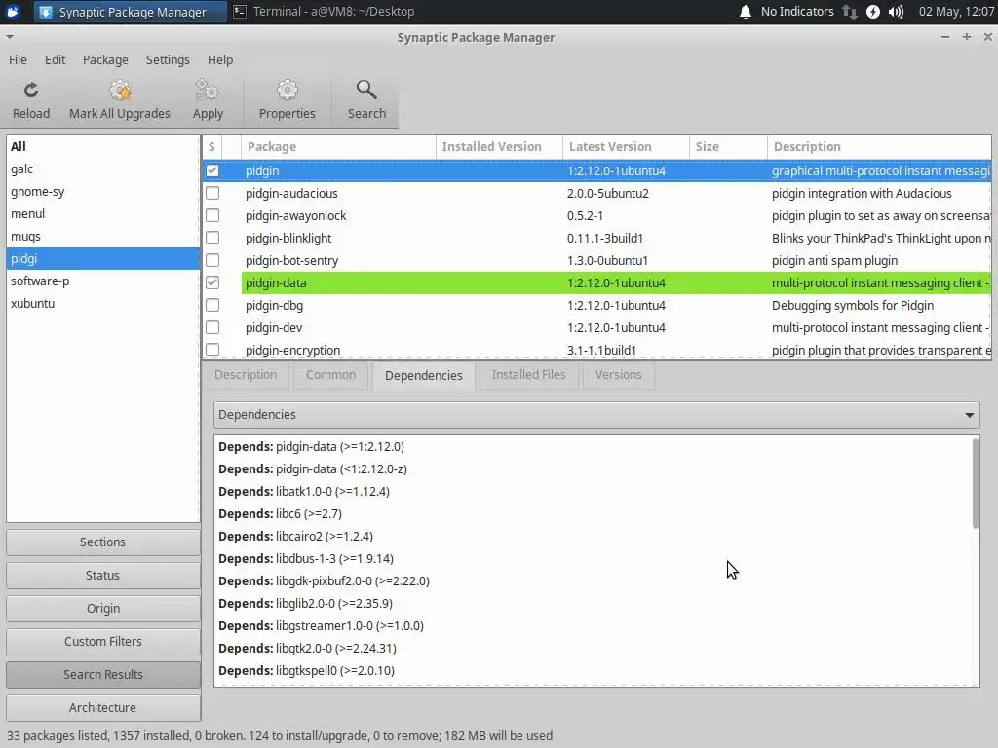Screen dimensions: 998x748
Task: Open the Edit menu
Action: pos(55,59)
